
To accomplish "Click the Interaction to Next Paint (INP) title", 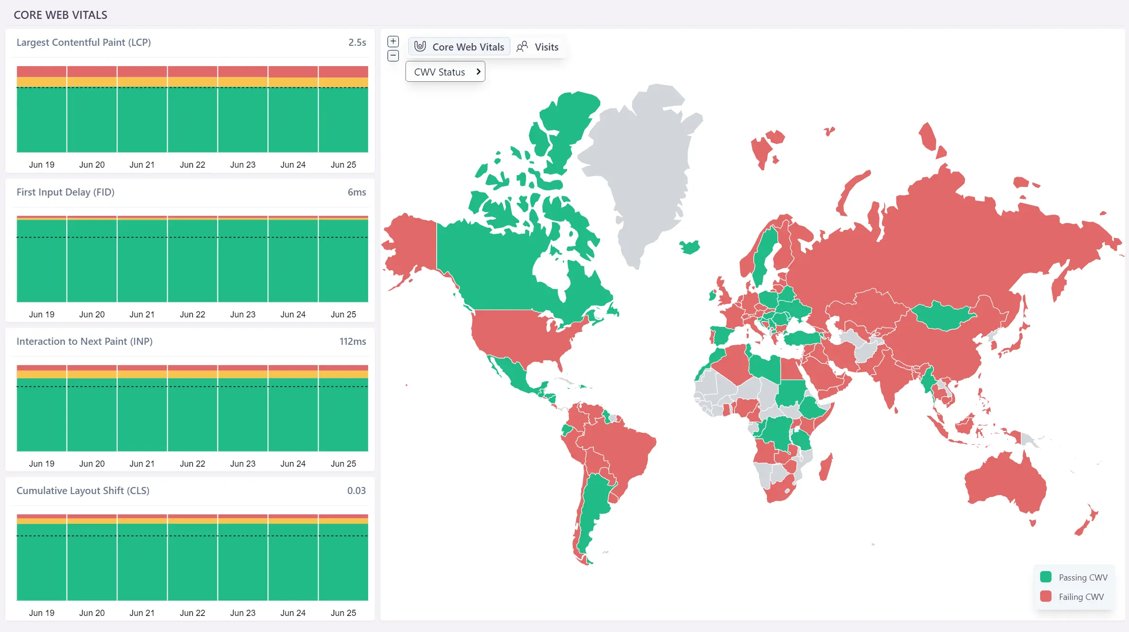I will 85,341.
